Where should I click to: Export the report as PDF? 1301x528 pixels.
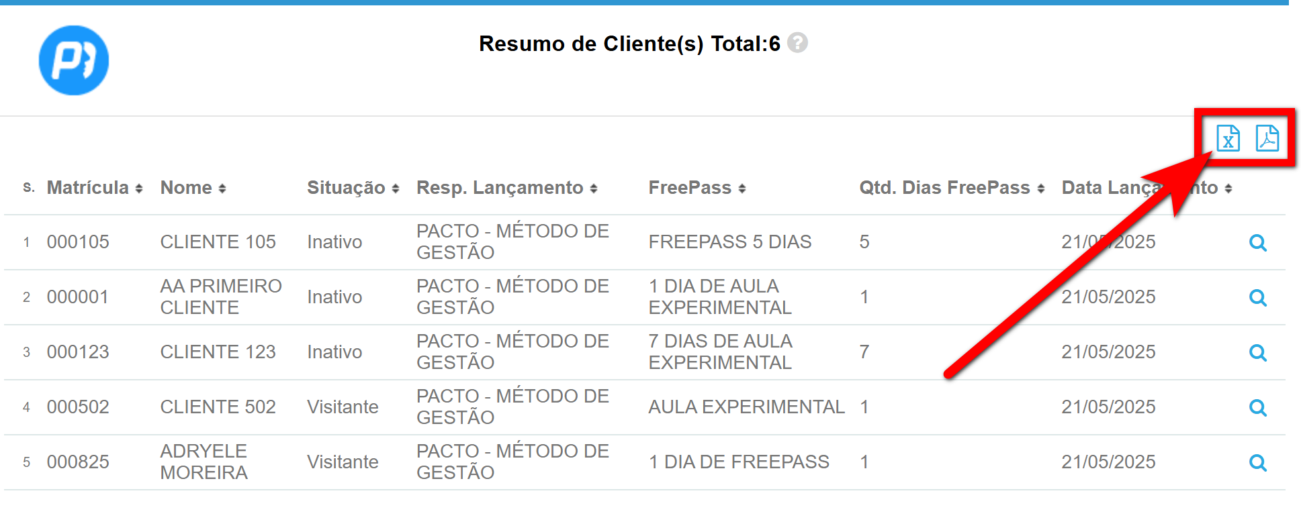click(x=1267, y=139)
